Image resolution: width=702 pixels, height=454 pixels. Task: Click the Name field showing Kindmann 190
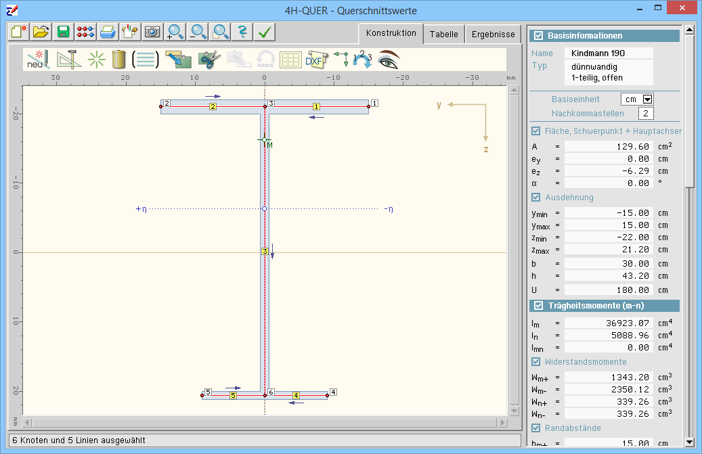[608, 53]
